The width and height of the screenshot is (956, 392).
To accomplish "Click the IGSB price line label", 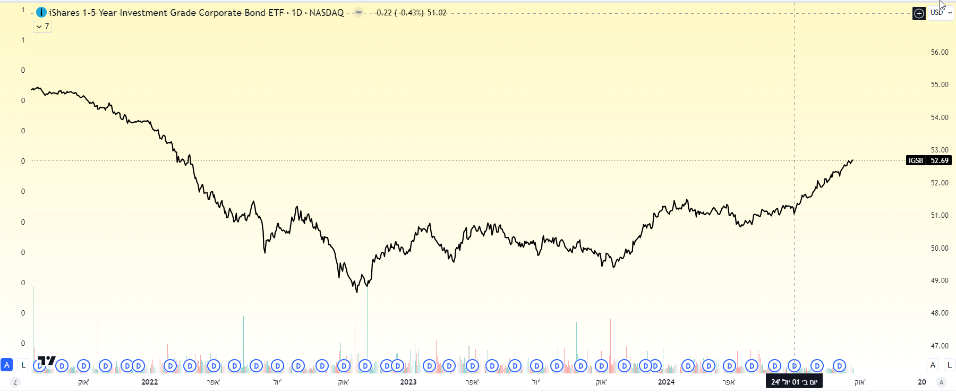I will tap(916, 160).
